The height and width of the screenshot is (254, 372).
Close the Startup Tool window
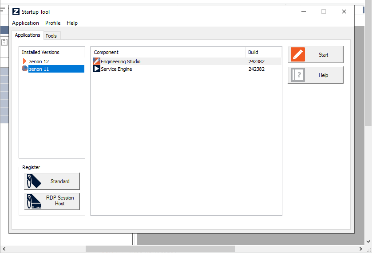coord(344,12)
